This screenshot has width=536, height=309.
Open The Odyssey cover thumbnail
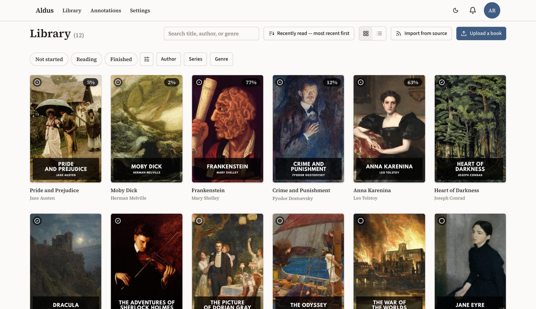pyautogui.click(x=308, y=261)
